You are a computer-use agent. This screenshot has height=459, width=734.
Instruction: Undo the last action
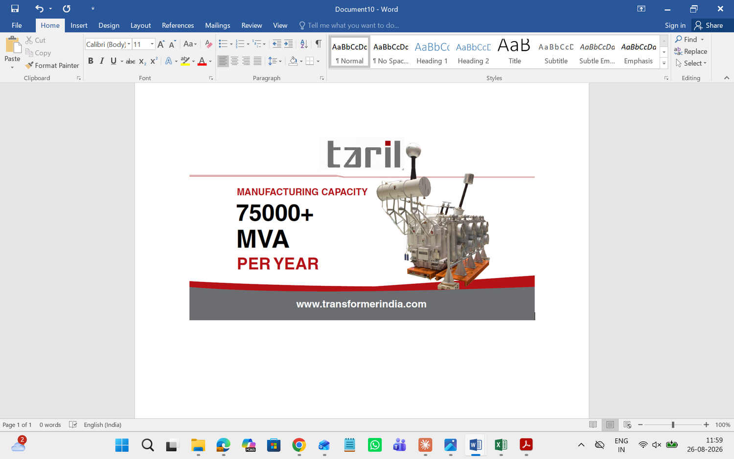coord(39,9)
